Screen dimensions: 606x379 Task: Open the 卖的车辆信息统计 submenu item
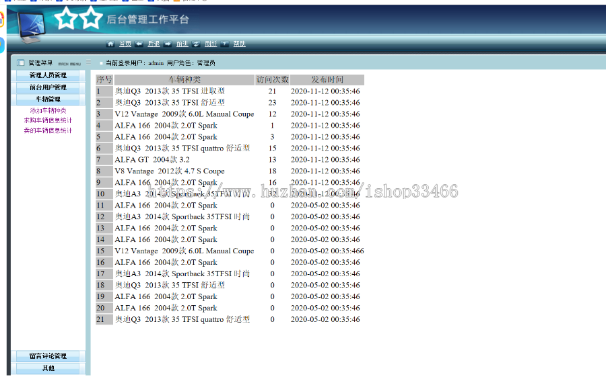(48, 130)
